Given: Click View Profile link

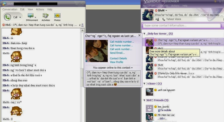Looking at the screenshot, I should 116,62.
